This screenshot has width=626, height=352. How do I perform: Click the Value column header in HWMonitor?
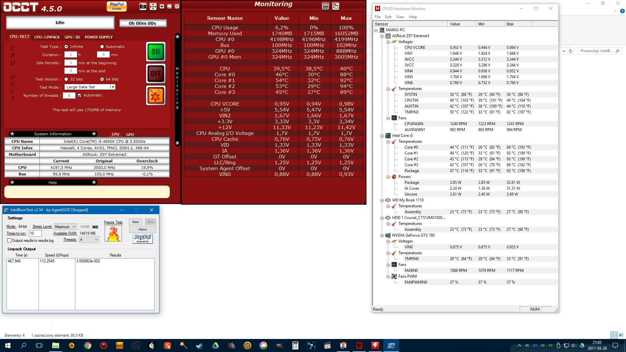pos(461,24)
